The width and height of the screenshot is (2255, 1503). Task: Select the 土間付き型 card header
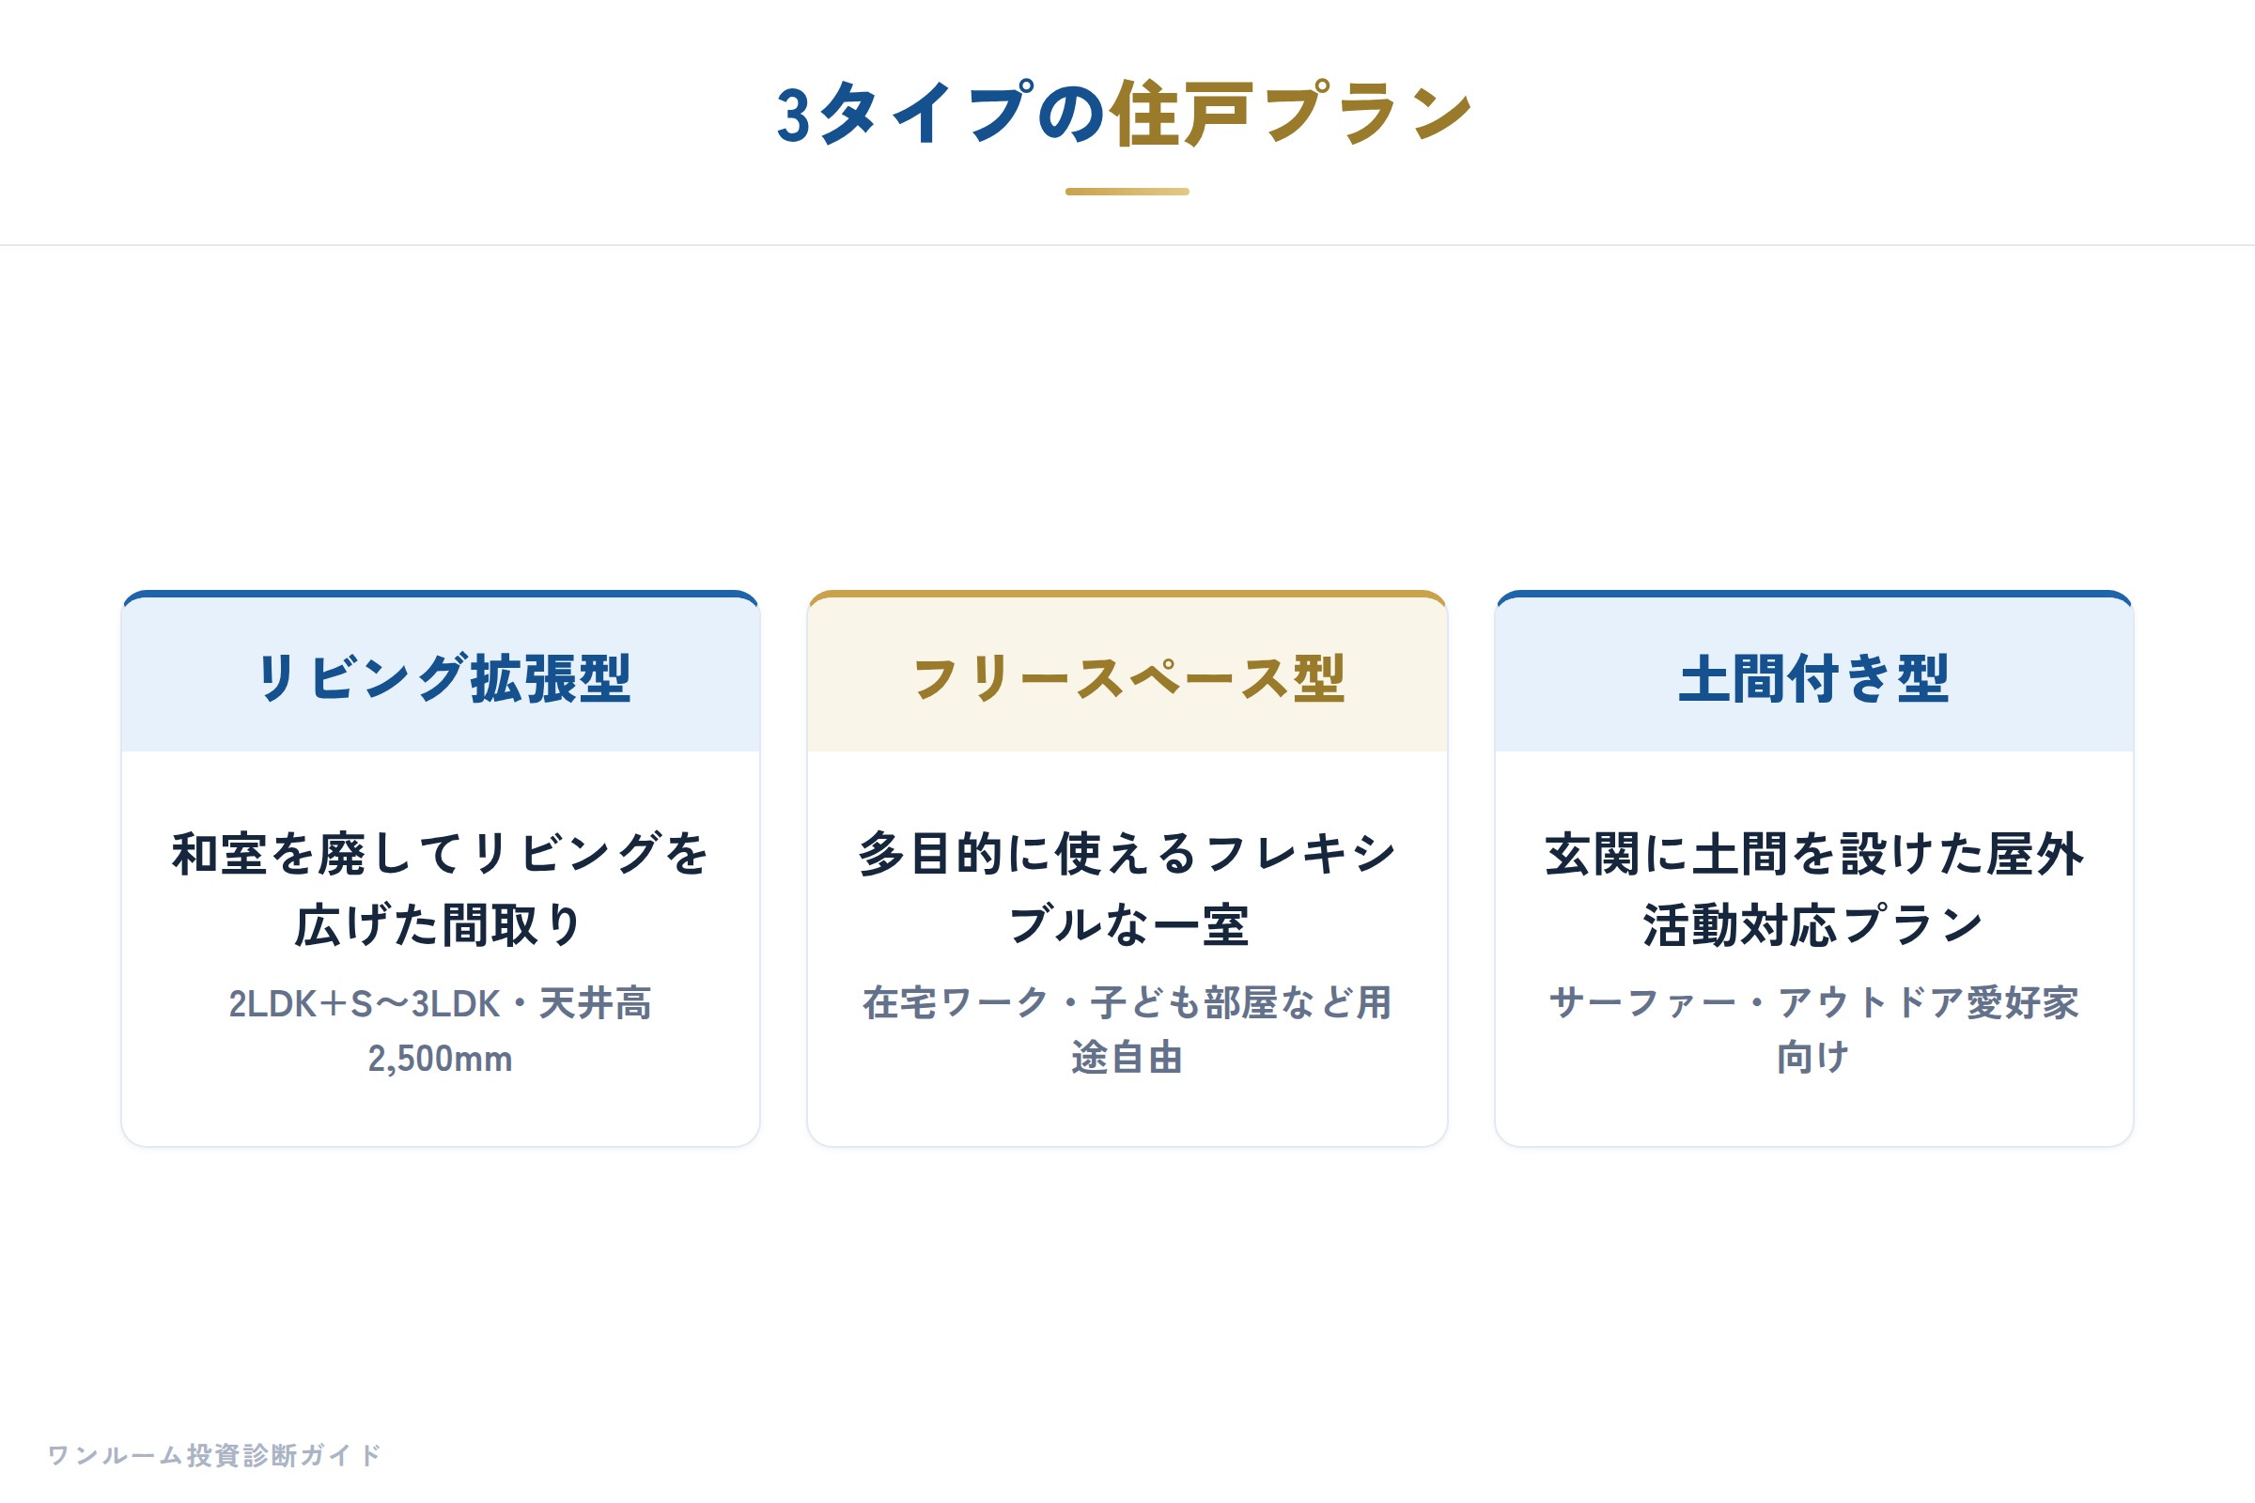[1814, 674]
